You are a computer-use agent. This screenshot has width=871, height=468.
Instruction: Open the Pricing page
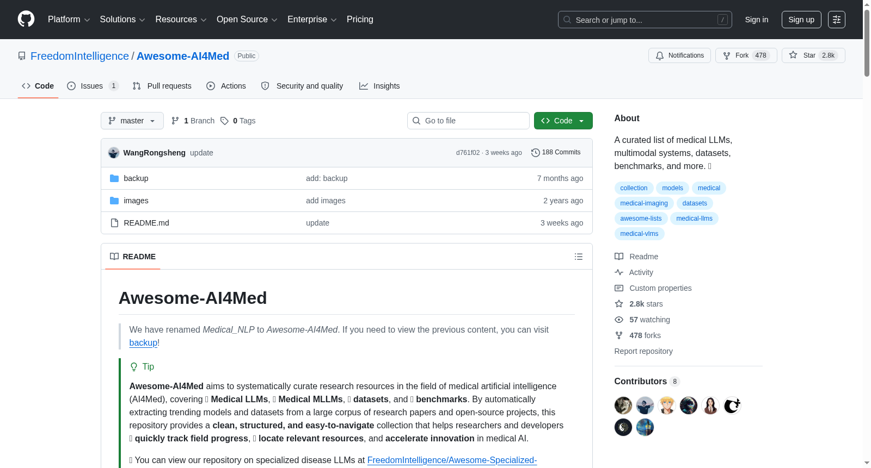pos(360,20)
